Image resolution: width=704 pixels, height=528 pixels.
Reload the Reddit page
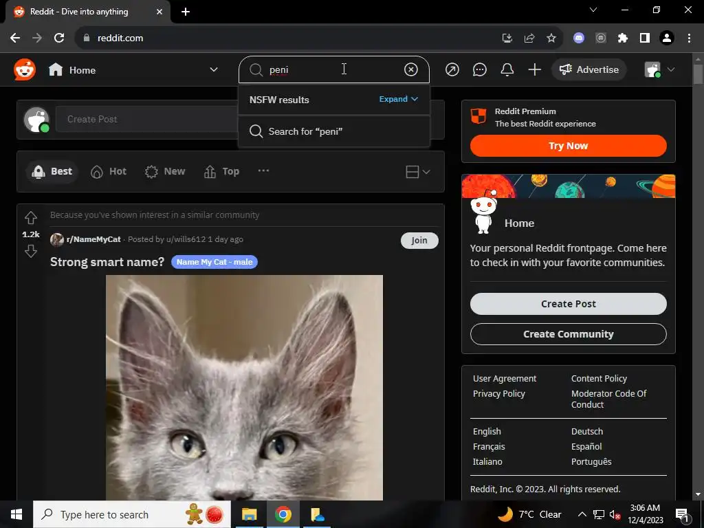[x=59, y=38]
